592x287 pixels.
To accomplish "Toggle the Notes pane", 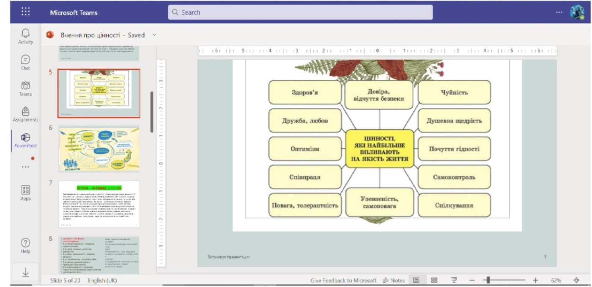I will tap(394, 280).
